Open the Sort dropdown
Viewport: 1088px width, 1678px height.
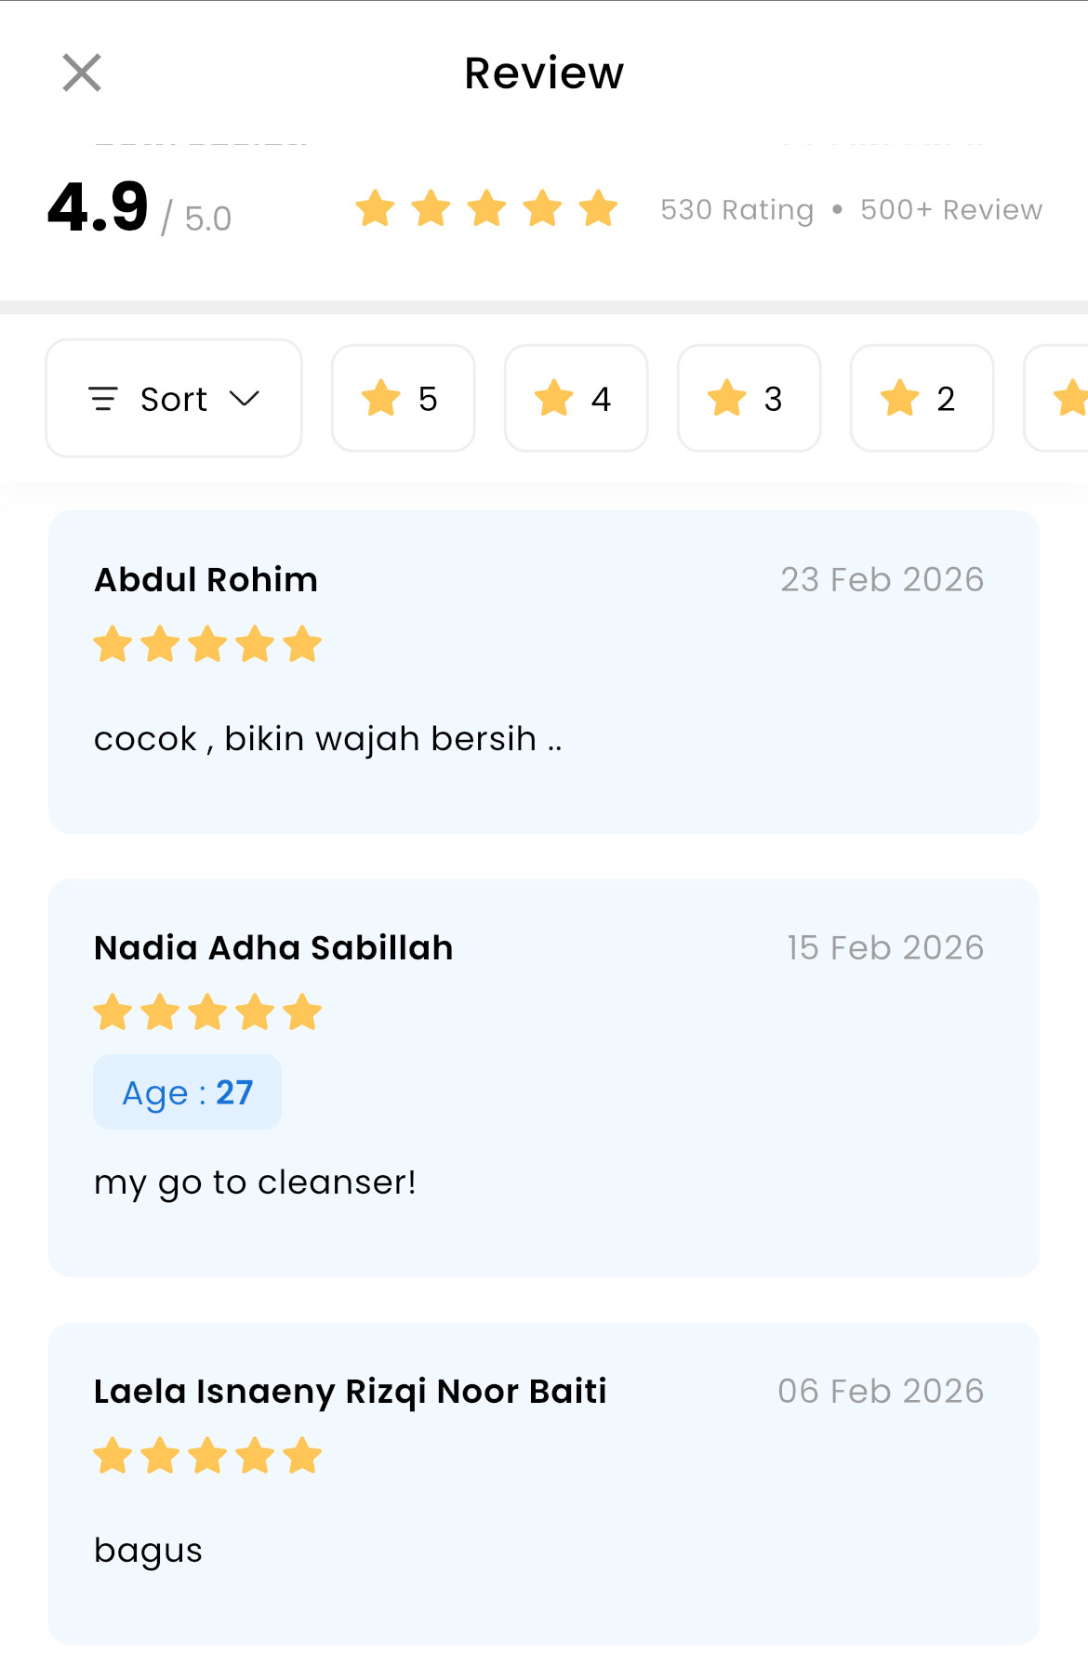(x=174, y=399)
